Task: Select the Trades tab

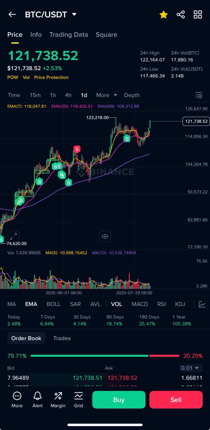Action: point(62,338)
